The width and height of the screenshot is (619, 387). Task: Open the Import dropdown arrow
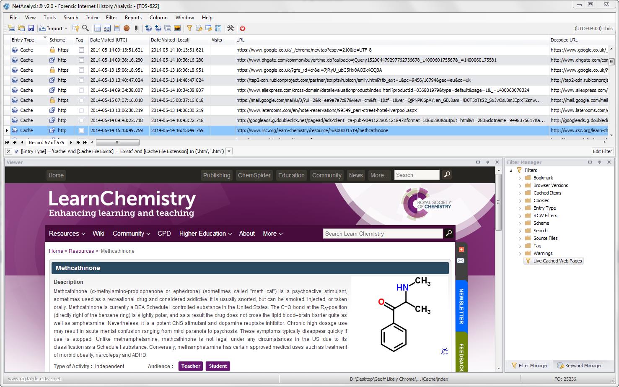coord(66,29)
